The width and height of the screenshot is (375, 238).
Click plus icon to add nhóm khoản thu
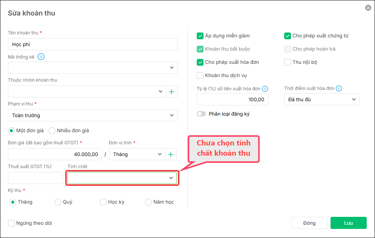click(x=171, y=91)
